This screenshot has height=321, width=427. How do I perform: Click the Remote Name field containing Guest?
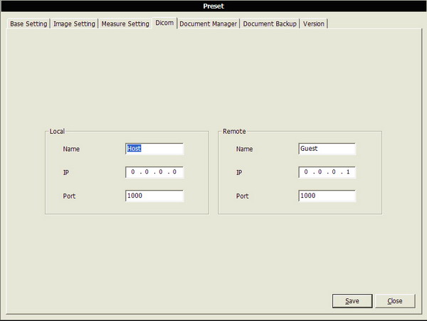[x=327, y=149]
